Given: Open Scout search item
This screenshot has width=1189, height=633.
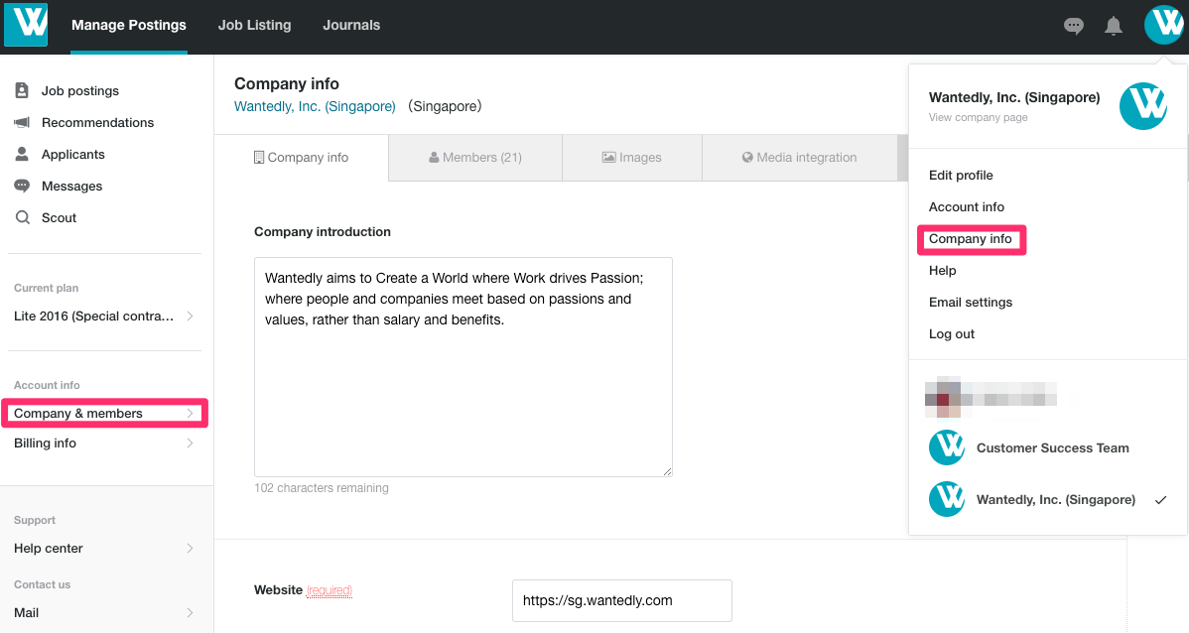Looking at the screenshot, I should [x=59, y=217].
